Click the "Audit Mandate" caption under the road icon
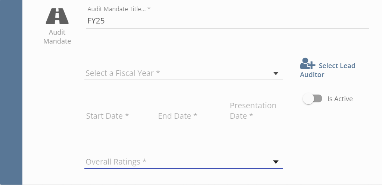 click(x=57, y=37)
